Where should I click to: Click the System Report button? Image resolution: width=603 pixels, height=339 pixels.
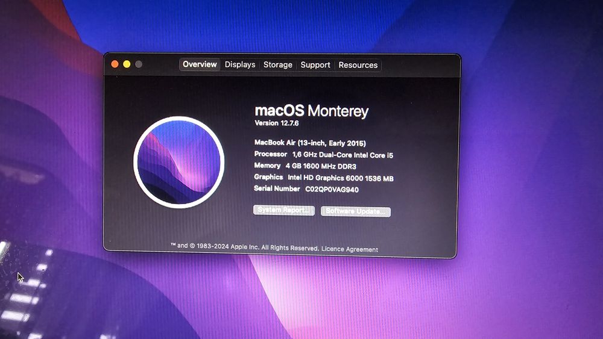click(x=284, y=210)
